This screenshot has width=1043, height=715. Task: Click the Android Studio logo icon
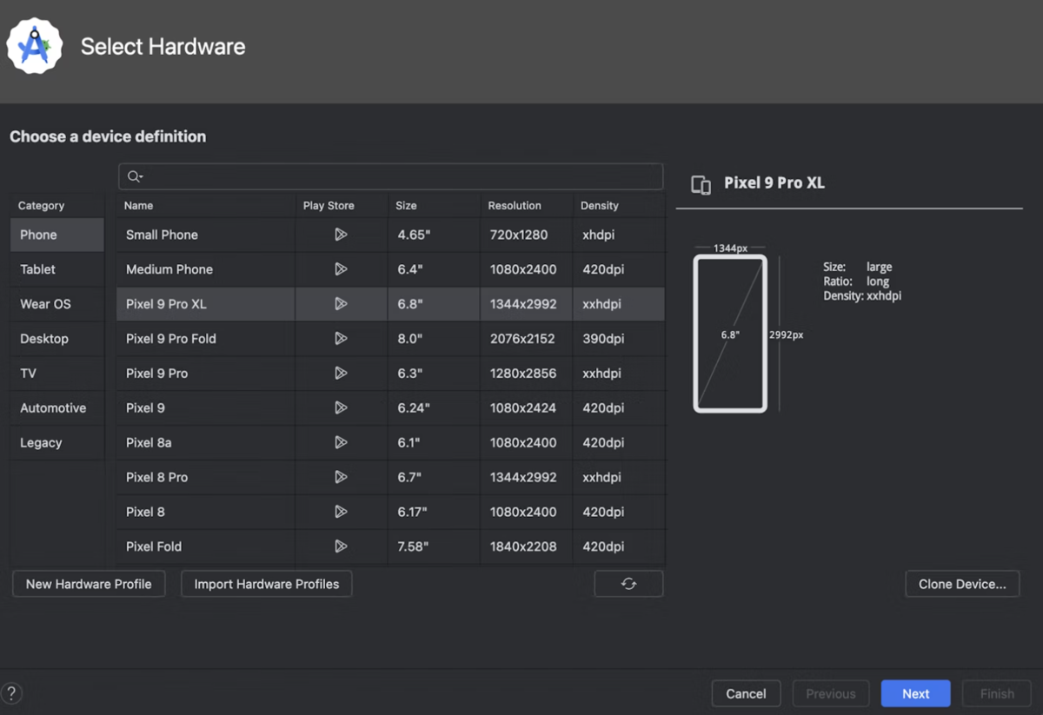click(x=35, y=46)
